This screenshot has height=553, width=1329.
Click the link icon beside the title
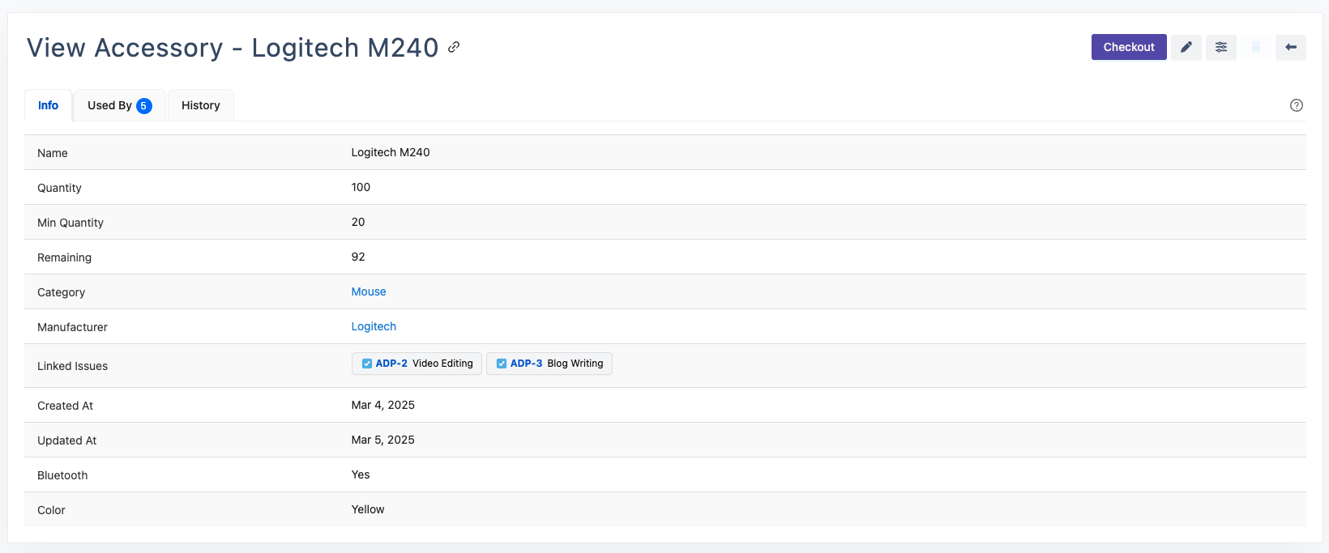pos(454,47)
